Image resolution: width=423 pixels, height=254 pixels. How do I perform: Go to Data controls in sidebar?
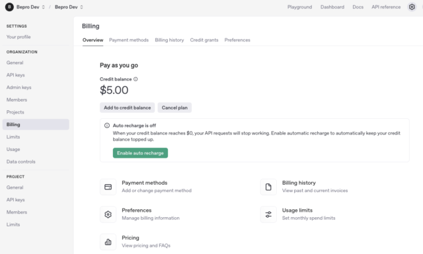tap(21, 162)
